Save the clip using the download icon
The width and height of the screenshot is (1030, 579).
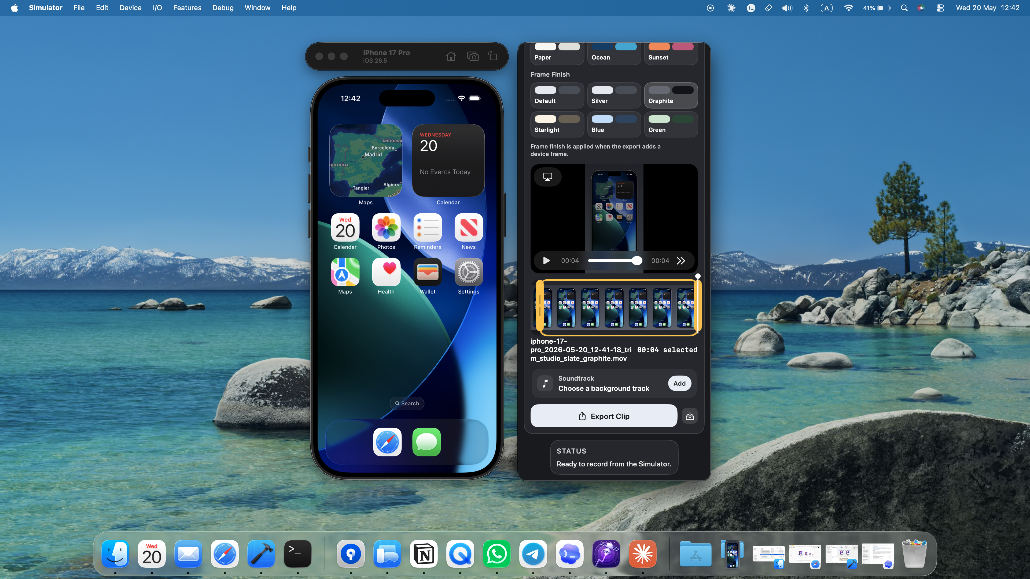click(x=690, y=416)
